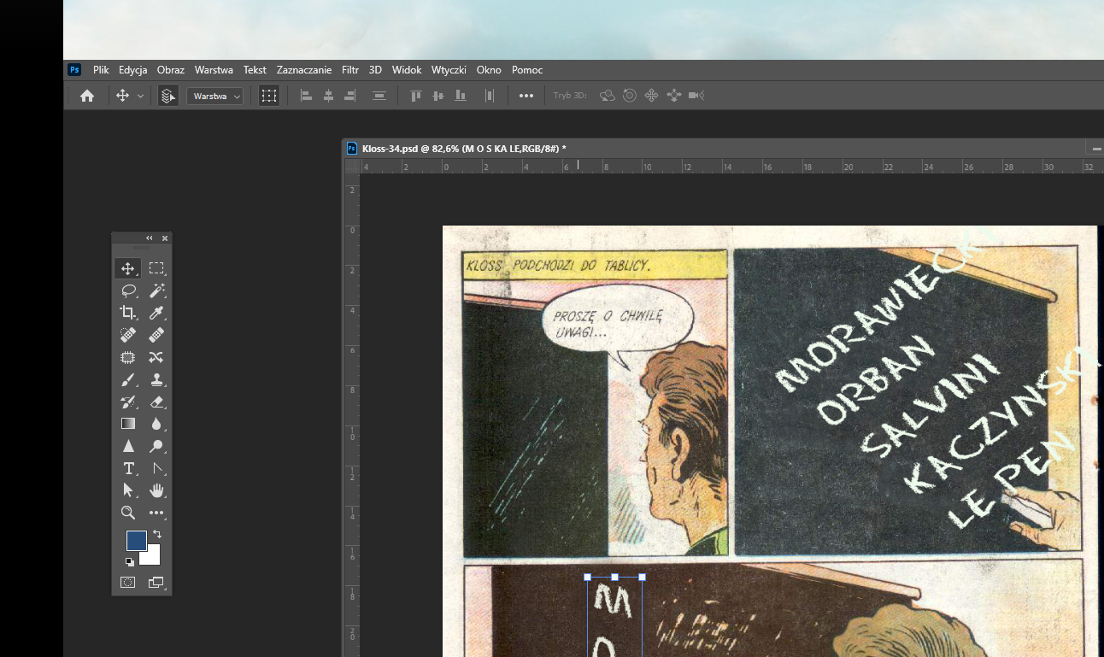The image size is (1104, 657).
Task: Open the Zaznaczanie menu
Action: click(x=304, y=70)
